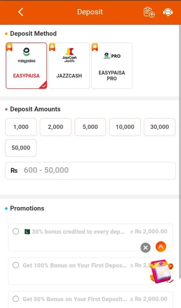The image size is (181, 308).
Task: Select the Easypaisa deposit method
Action: coord(26,66)
